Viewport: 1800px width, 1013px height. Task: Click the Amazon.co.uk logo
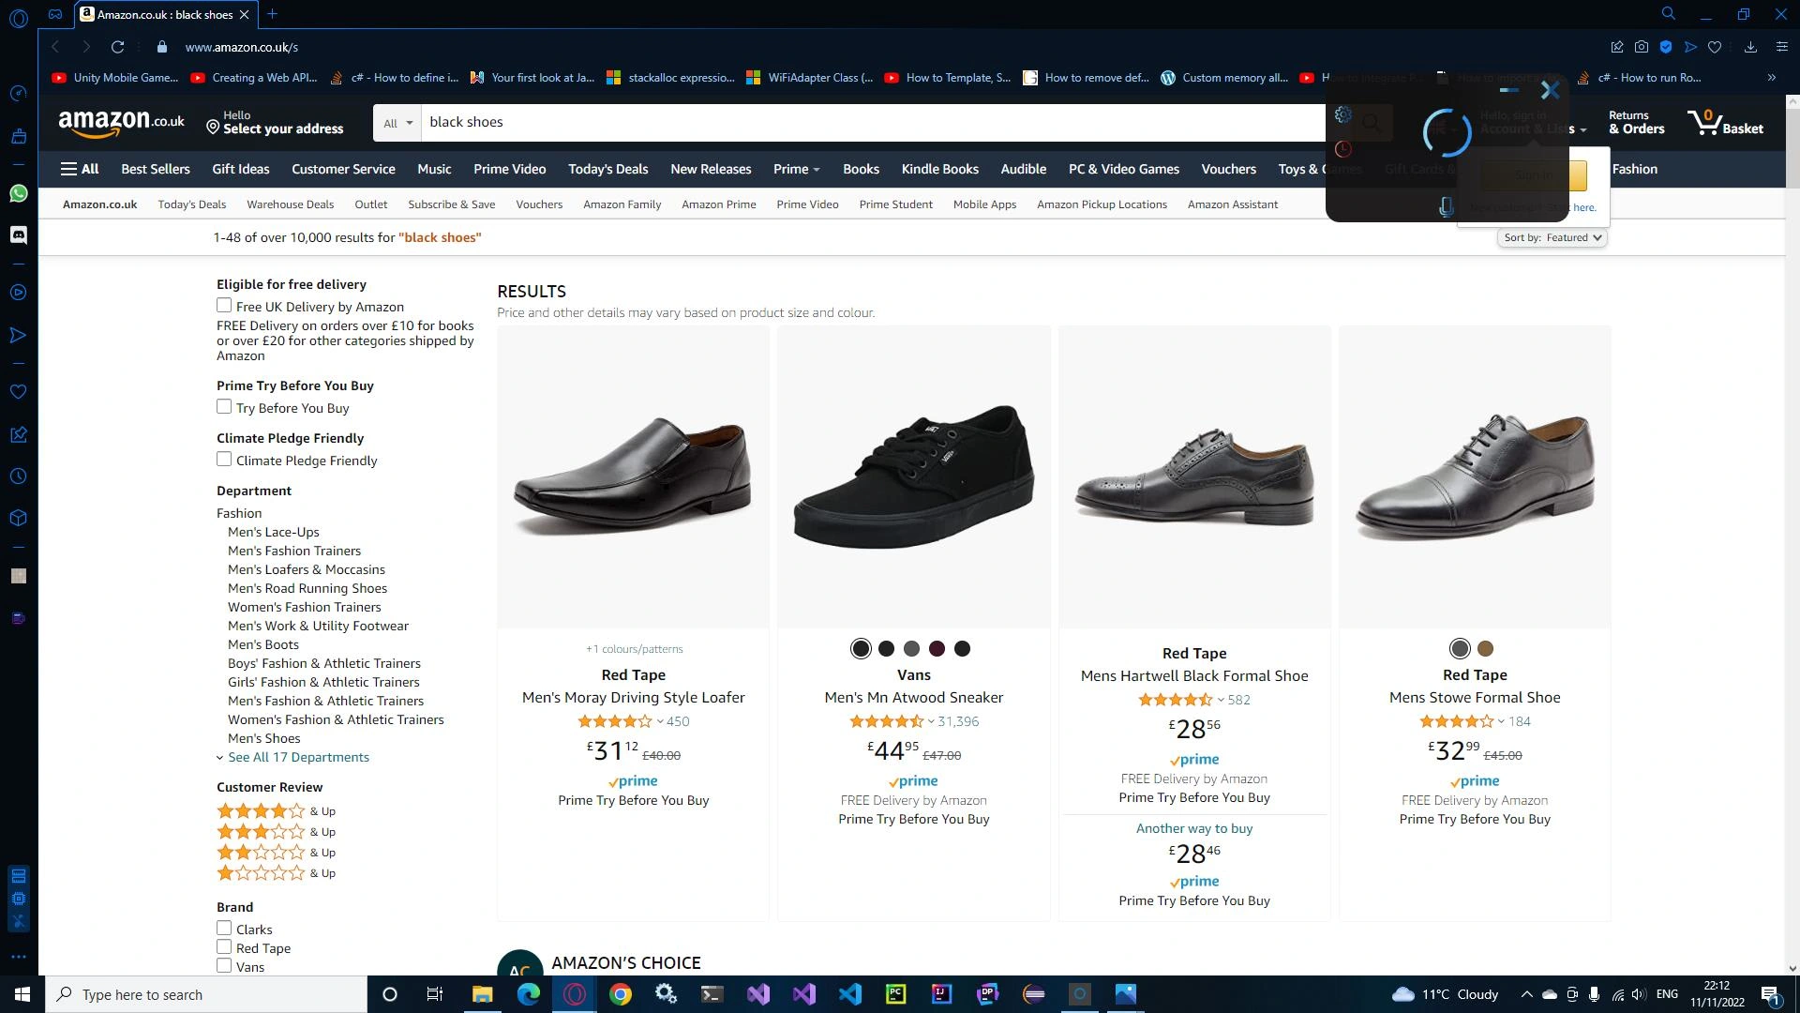(121, 122)
